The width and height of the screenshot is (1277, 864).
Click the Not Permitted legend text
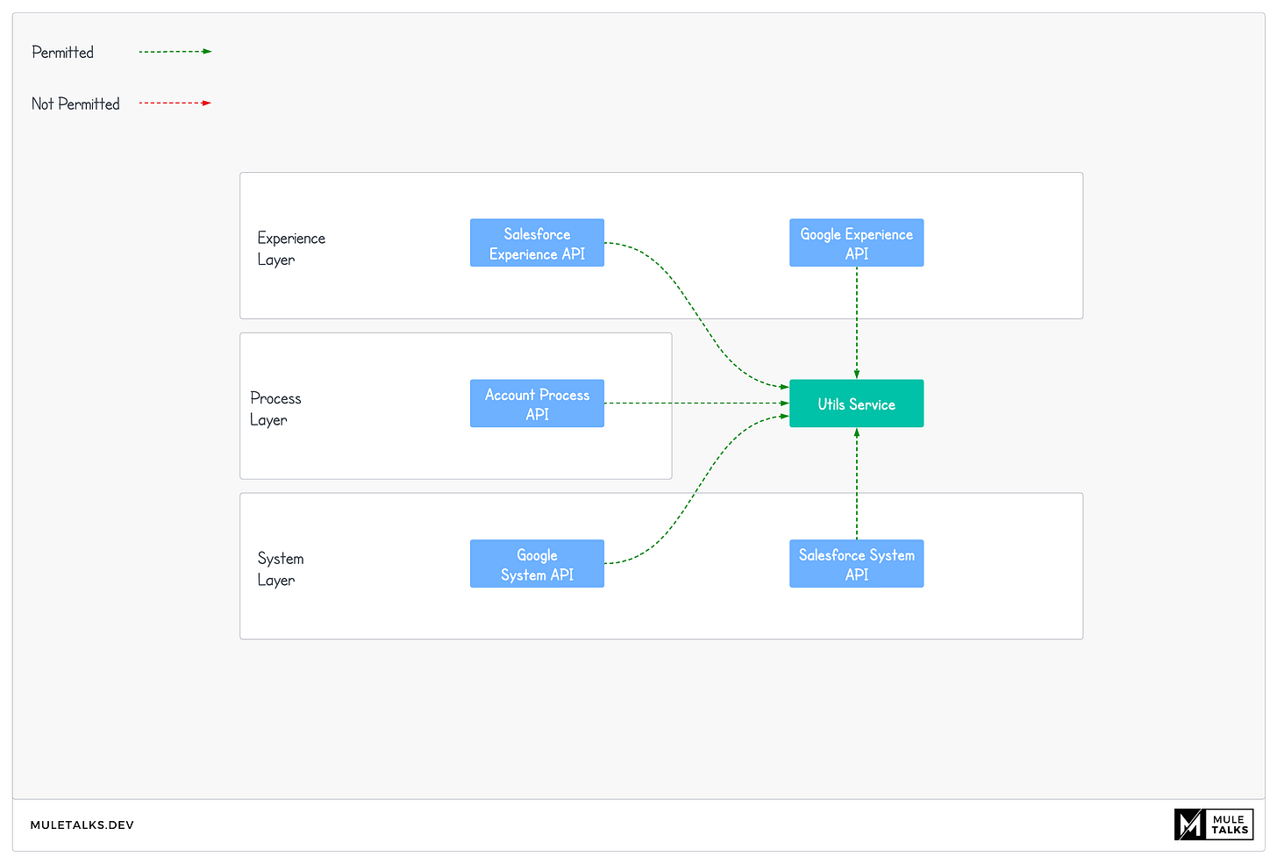[x=75, y=104]
